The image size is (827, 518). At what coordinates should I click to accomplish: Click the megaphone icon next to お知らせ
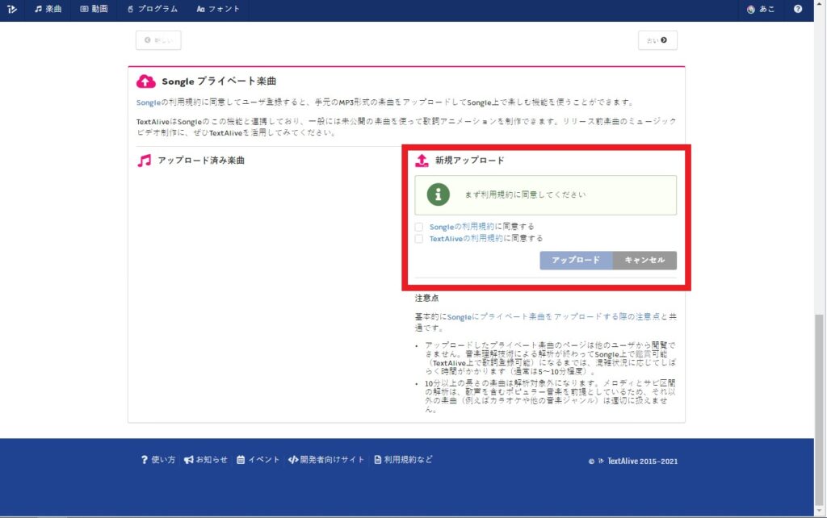[x=188, y=459]
